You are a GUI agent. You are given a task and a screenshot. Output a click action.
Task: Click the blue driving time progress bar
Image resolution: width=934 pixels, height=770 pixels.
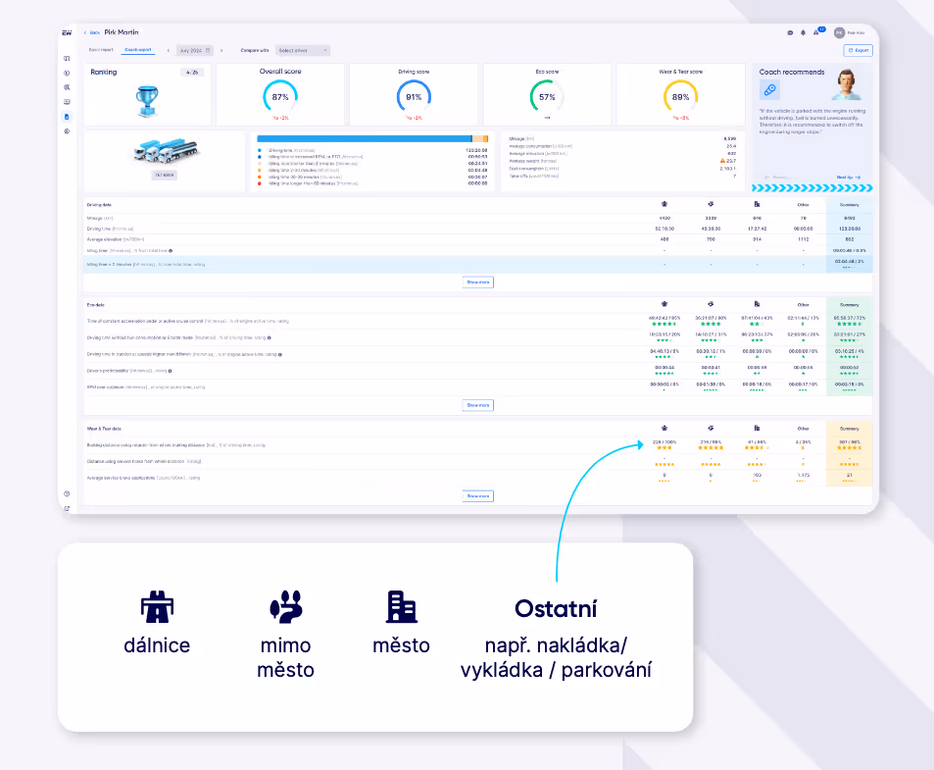point(365,139)
